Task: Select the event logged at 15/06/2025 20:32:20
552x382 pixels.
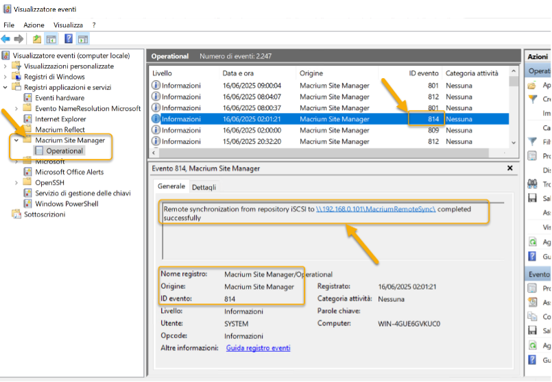Action: pos(330,141)
